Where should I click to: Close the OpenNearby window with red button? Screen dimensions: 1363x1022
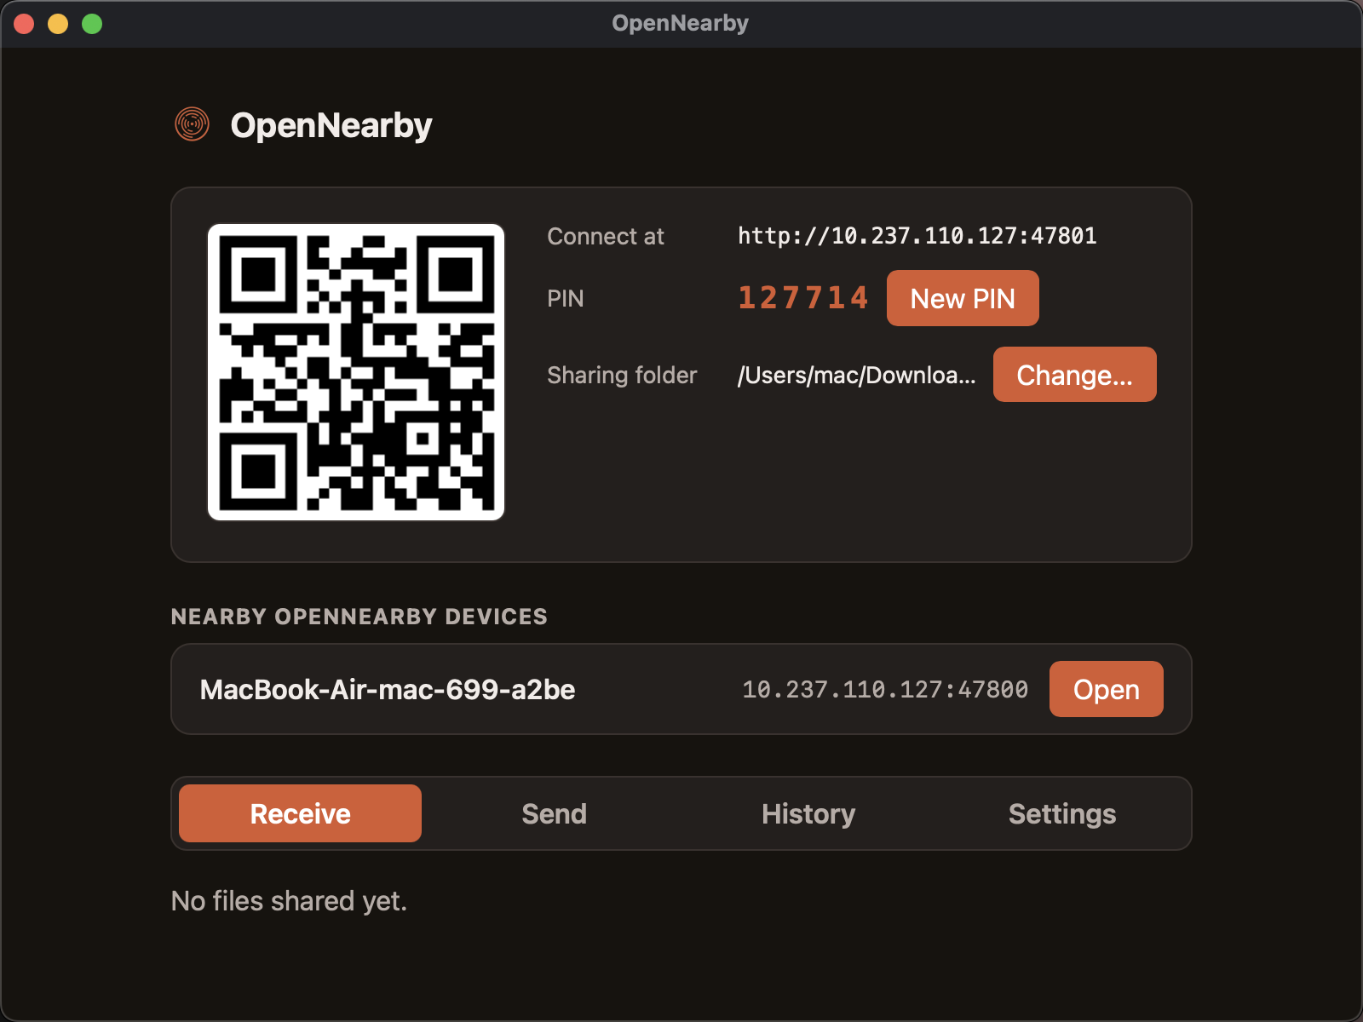coord(24,24)
